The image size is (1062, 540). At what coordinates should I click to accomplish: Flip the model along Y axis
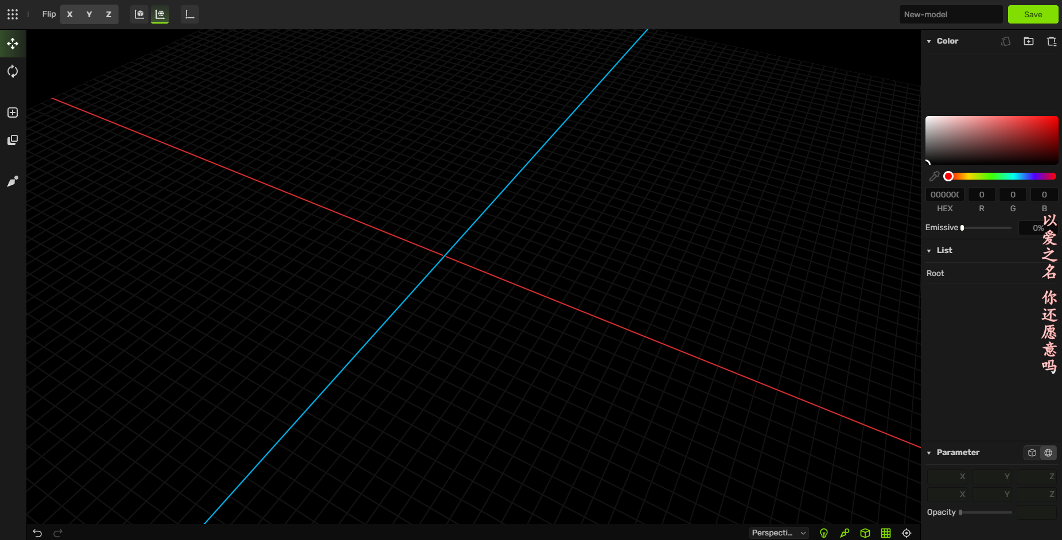pos(89,14)
